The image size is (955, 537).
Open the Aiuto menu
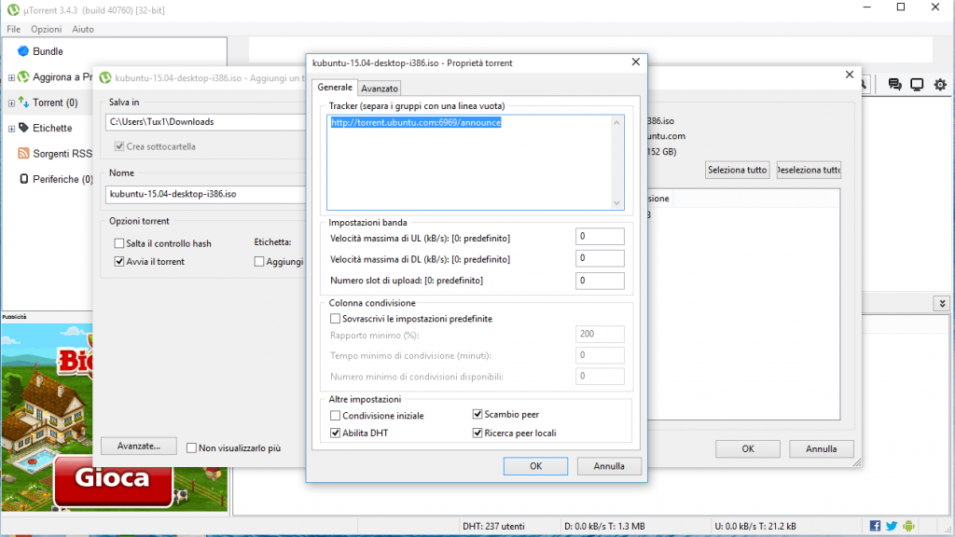[x=83, y=29]
